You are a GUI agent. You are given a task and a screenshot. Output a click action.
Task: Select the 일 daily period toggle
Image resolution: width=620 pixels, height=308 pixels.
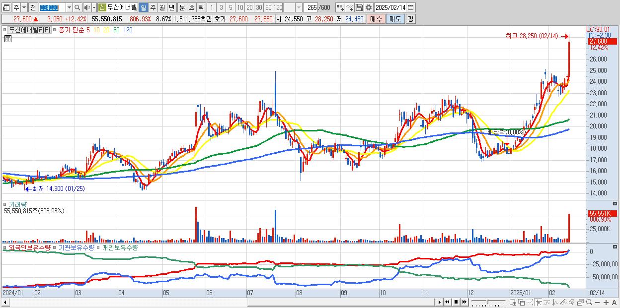143,7
